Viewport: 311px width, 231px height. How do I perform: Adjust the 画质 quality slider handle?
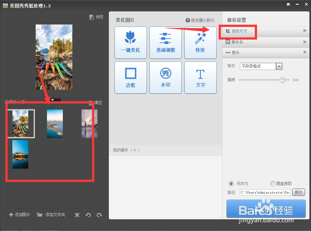tap(282, 80)
